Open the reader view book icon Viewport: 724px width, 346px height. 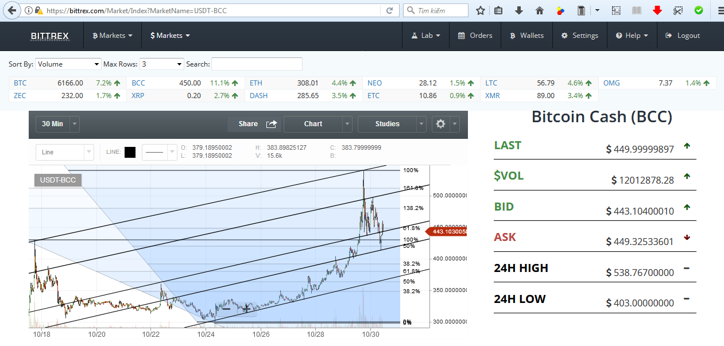coord(636,10)
